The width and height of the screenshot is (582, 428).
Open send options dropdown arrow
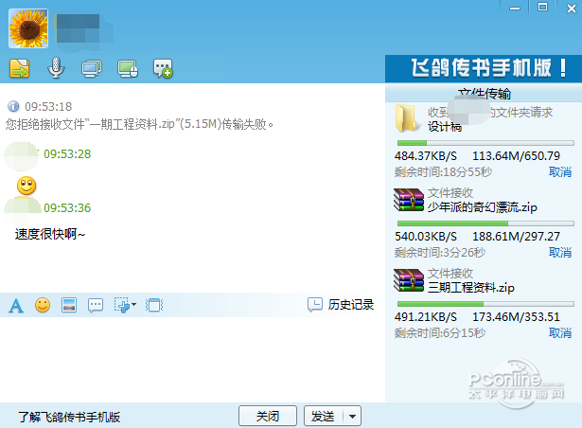352,416
